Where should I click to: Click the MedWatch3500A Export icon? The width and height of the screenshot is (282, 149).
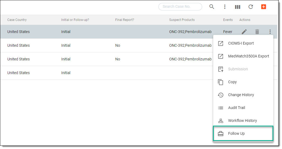click(221, 56)
